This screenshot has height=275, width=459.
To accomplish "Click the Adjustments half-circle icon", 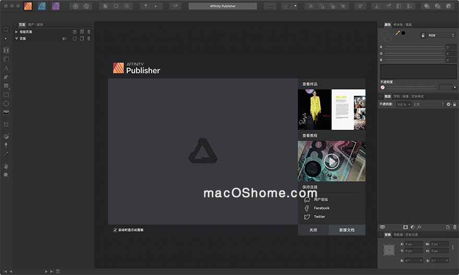I will click(x=413, y=227).
